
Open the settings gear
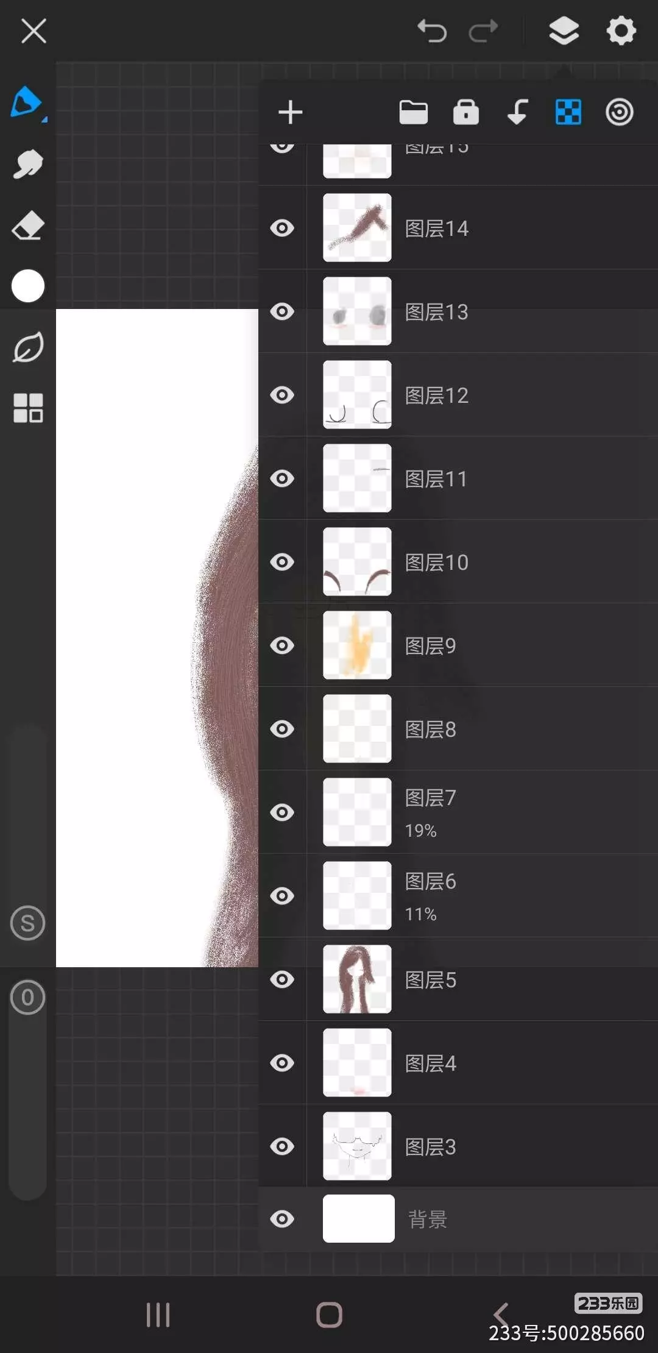click(621, 30)
